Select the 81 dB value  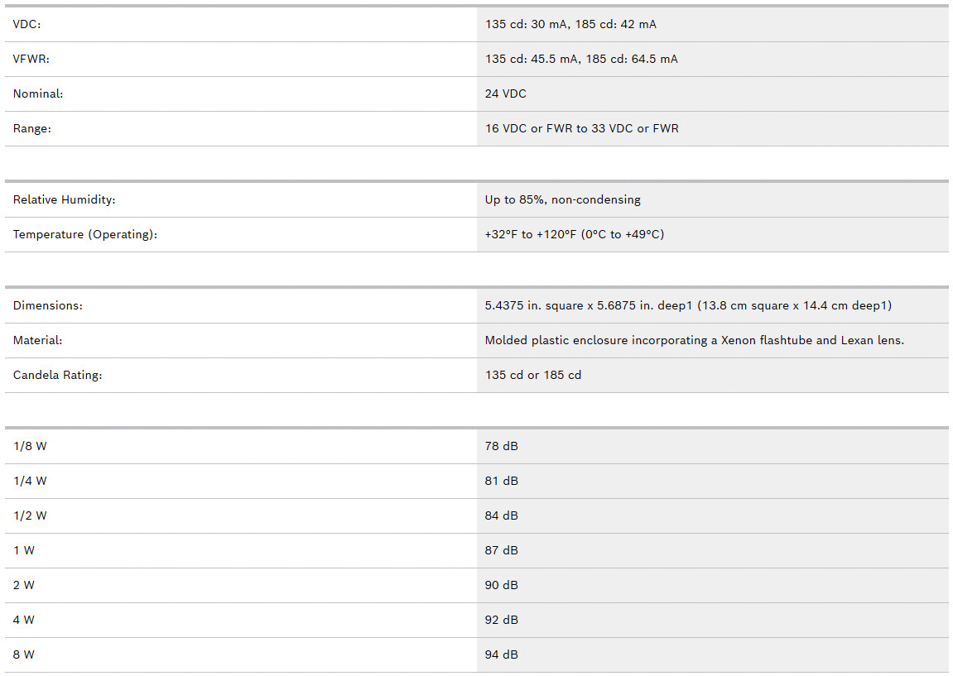[x=502, y=481]
